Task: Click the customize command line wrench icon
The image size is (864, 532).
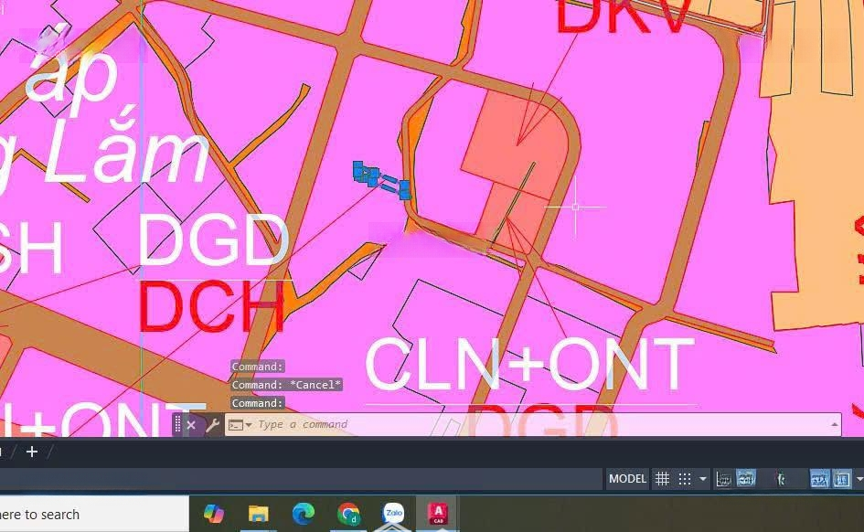Action: point(212,425)
